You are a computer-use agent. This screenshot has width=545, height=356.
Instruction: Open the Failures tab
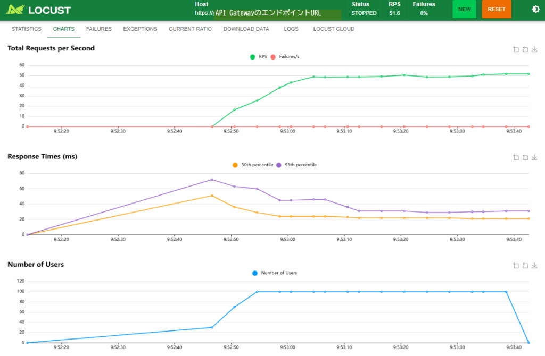(98, 29)
